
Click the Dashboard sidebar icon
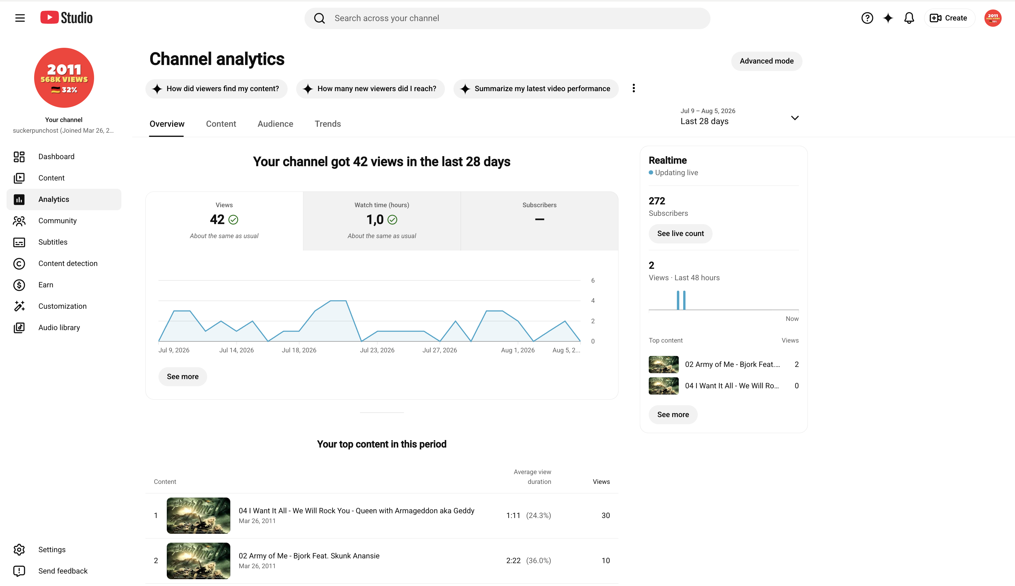point(19,156)
